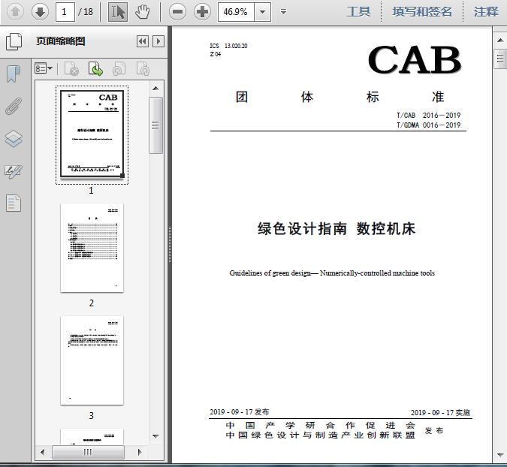Click the English subtitle Guidelines of green design
507x467 pixels.
coord(332,273)
